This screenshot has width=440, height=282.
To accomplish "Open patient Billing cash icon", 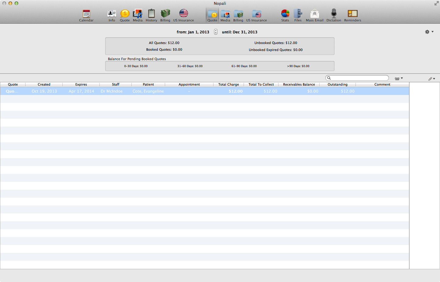I will pyautogui.click(x=165, y=15).
